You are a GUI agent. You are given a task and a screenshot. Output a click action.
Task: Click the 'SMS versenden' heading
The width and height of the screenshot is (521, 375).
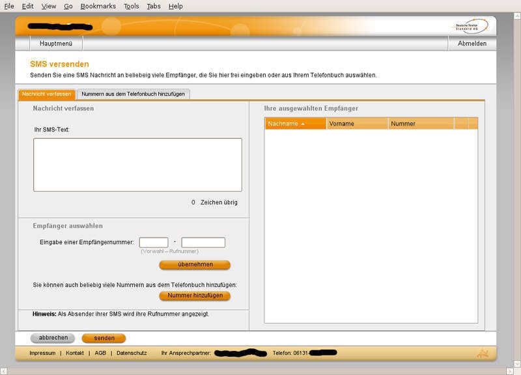click(x=59, y=64)
